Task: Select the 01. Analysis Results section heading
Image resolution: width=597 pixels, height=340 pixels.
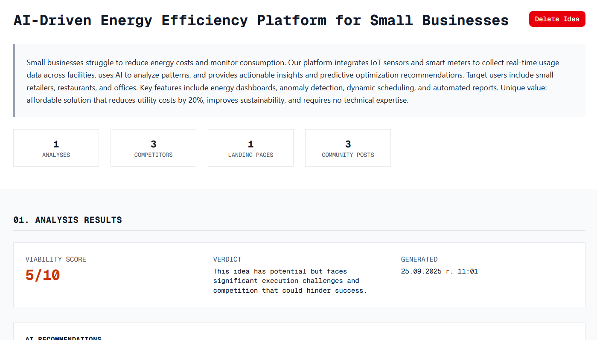Action: pos(67,220)
